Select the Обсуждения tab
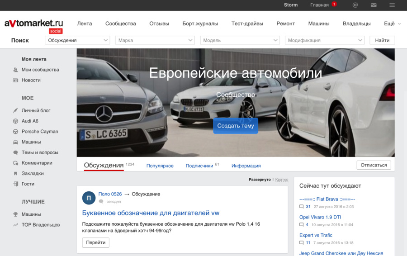407x256 pixels. coord(104,165)
